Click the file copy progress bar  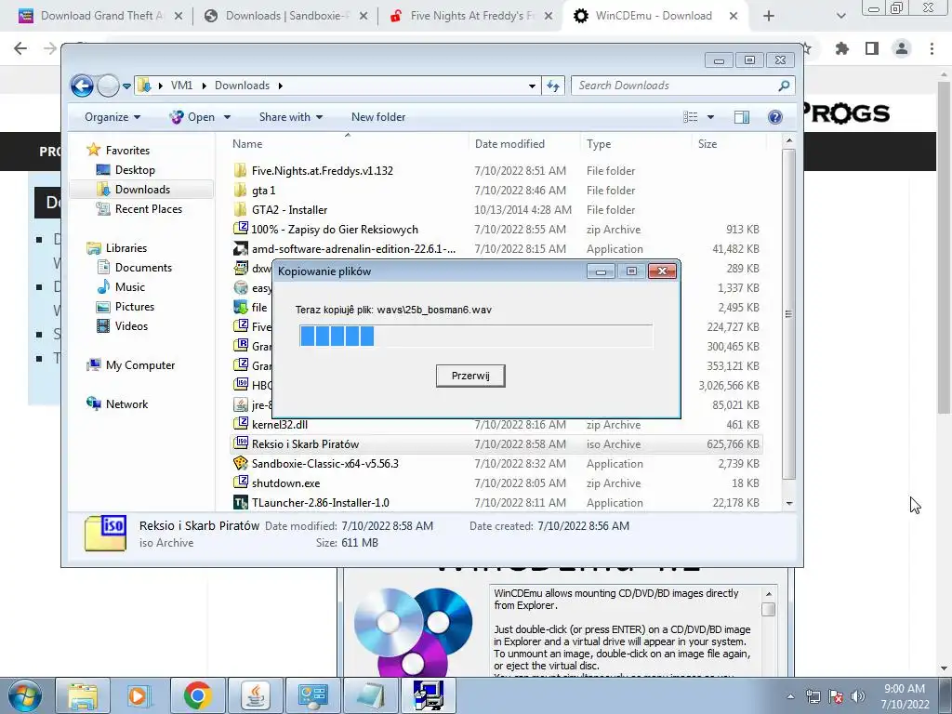pos(476,336)
